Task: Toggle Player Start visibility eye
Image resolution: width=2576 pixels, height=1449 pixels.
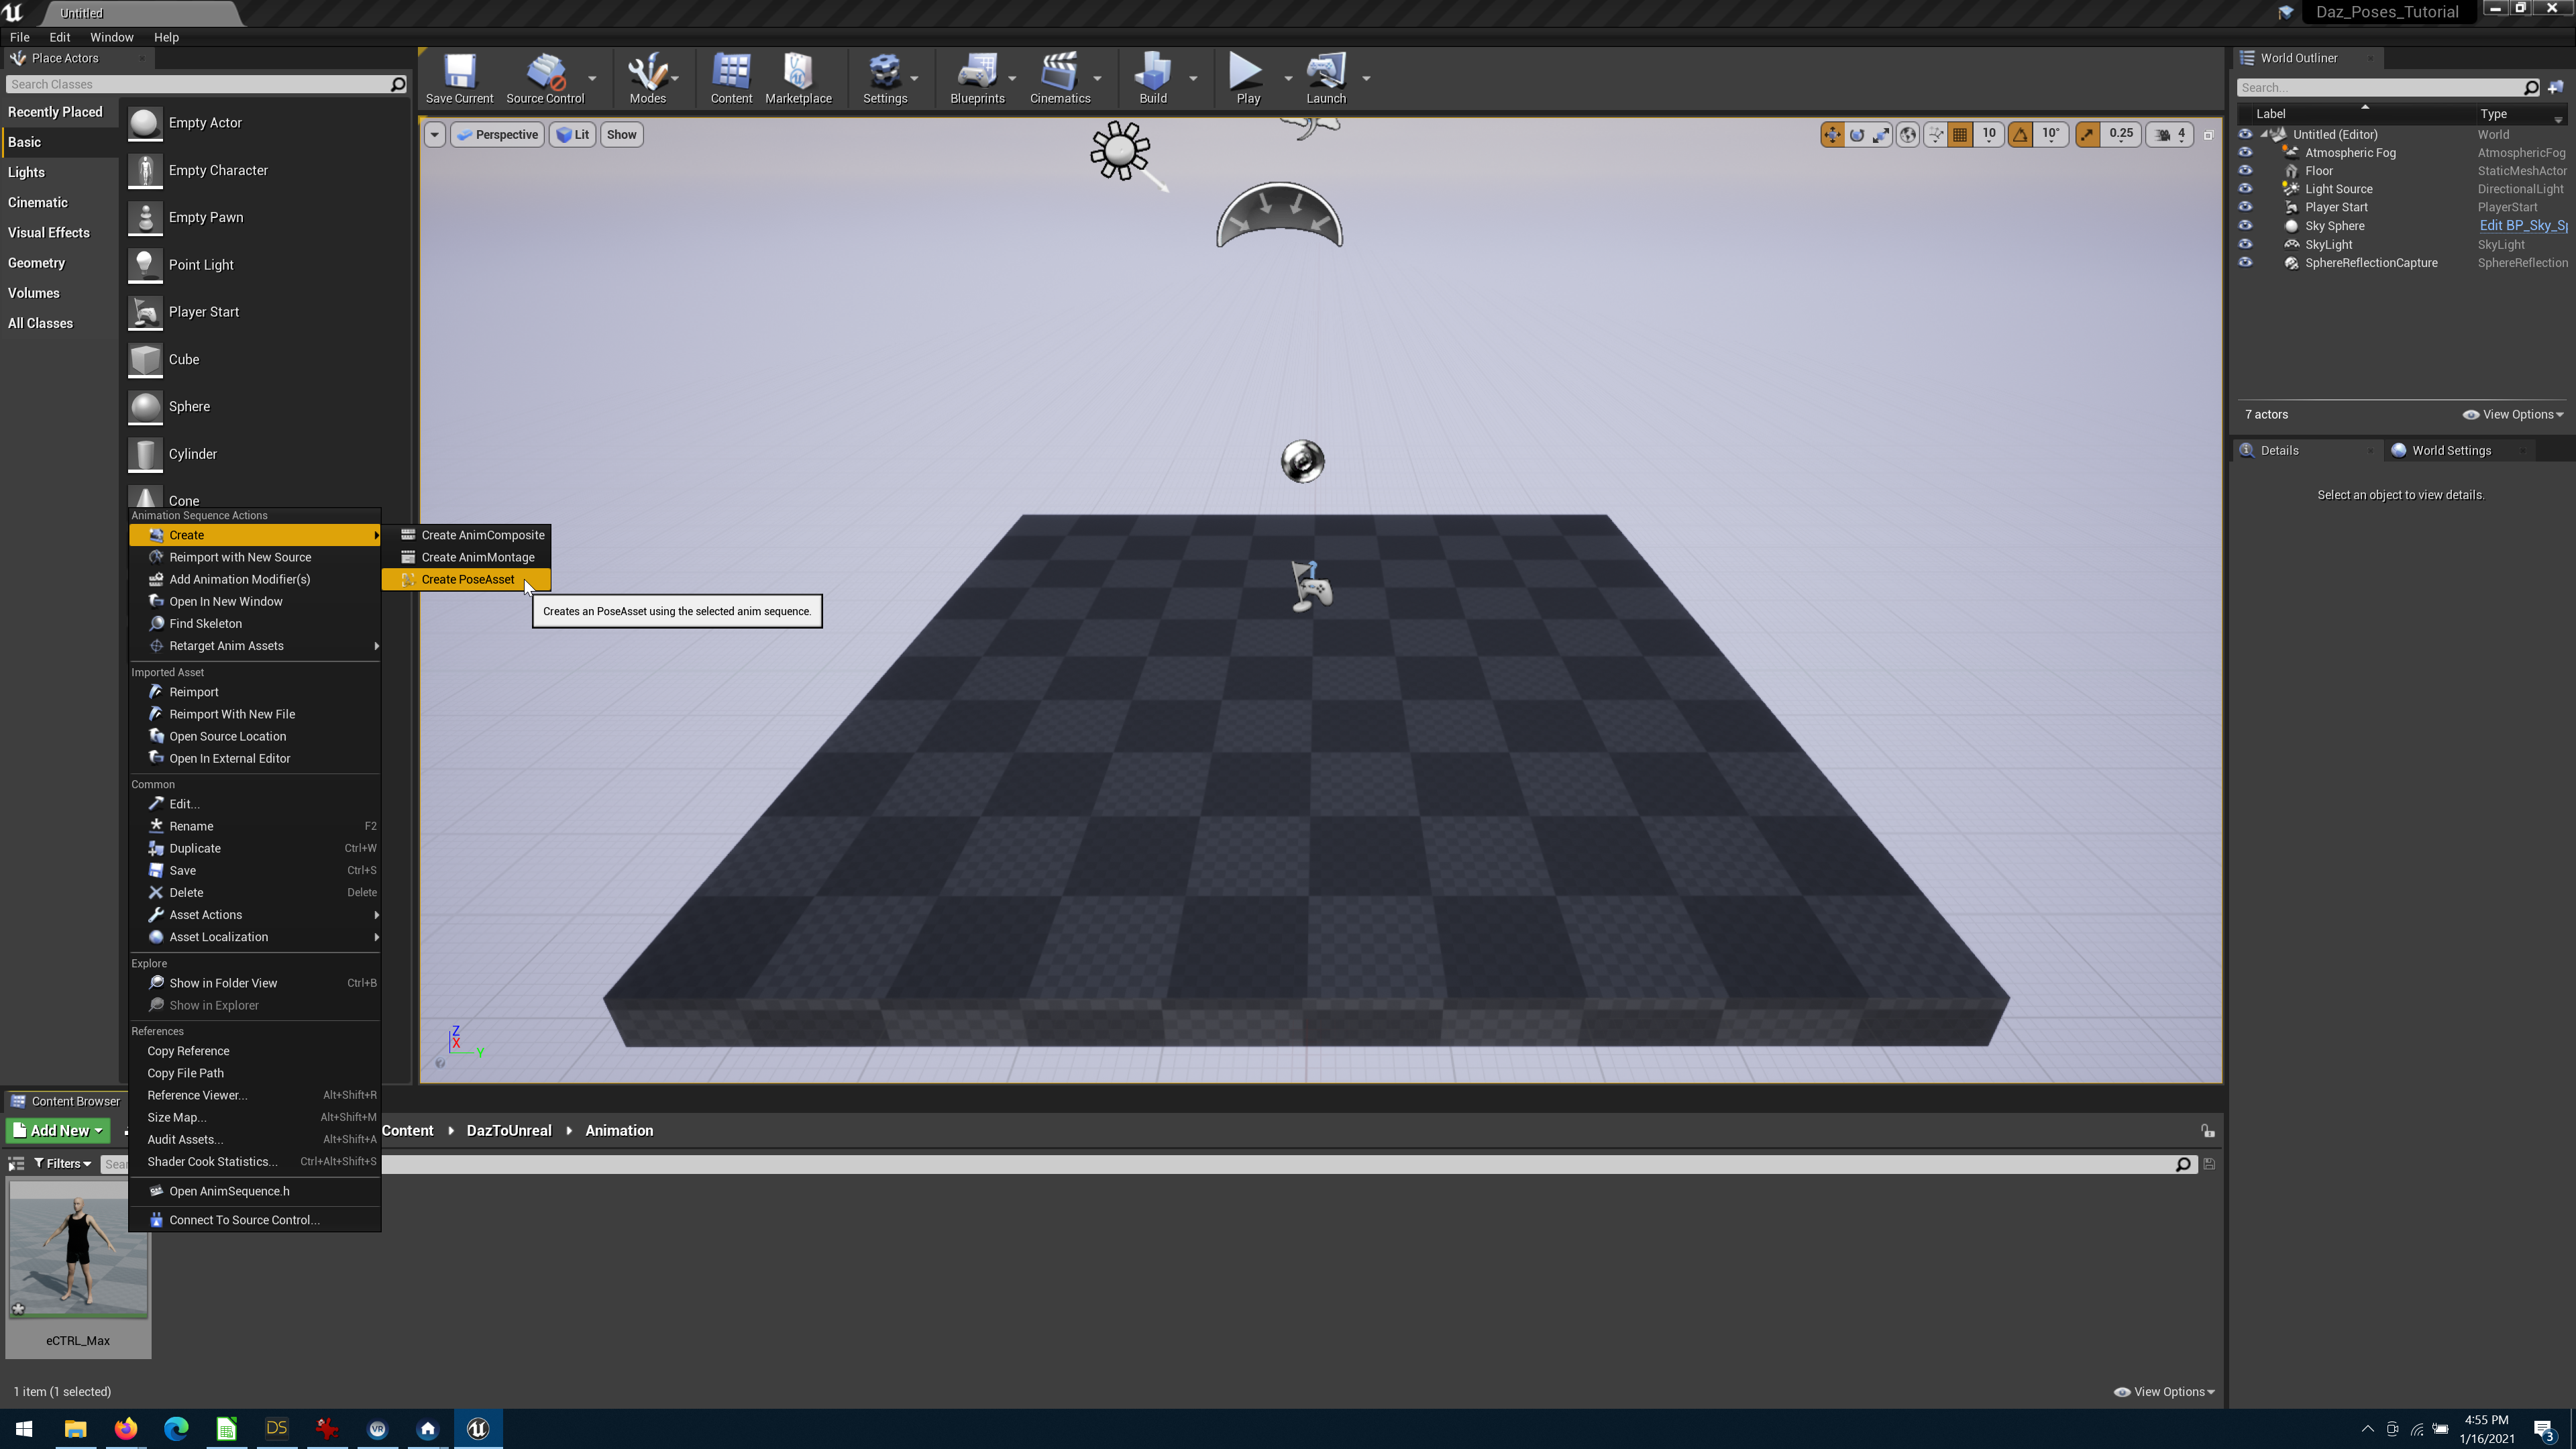Action: click(2245, 207)
